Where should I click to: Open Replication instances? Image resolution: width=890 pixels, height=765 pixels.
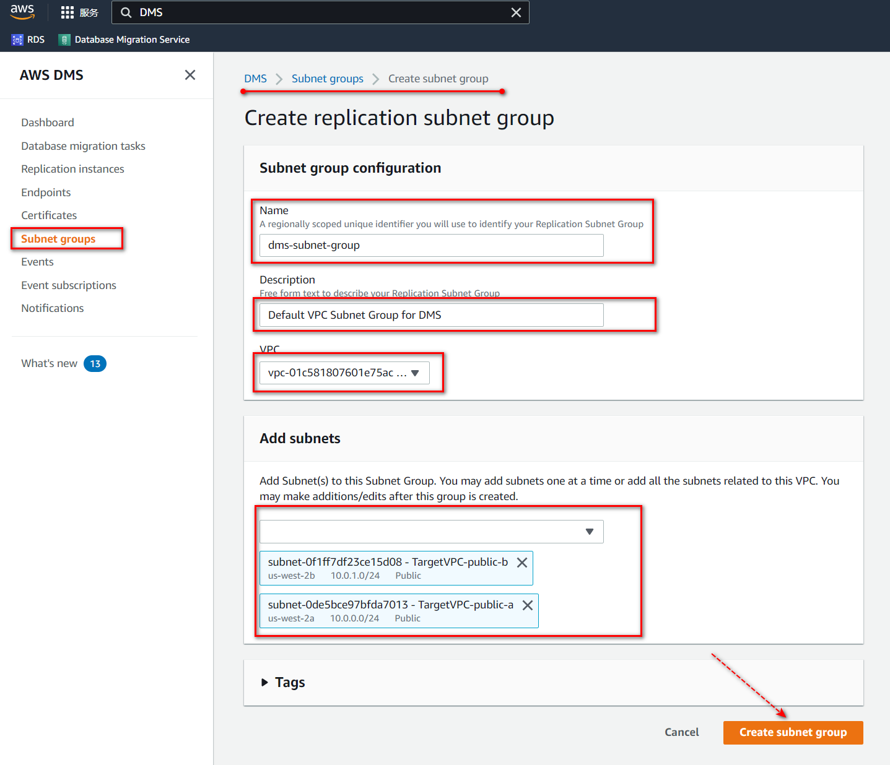pyautogui.click(x=72, y=169)
